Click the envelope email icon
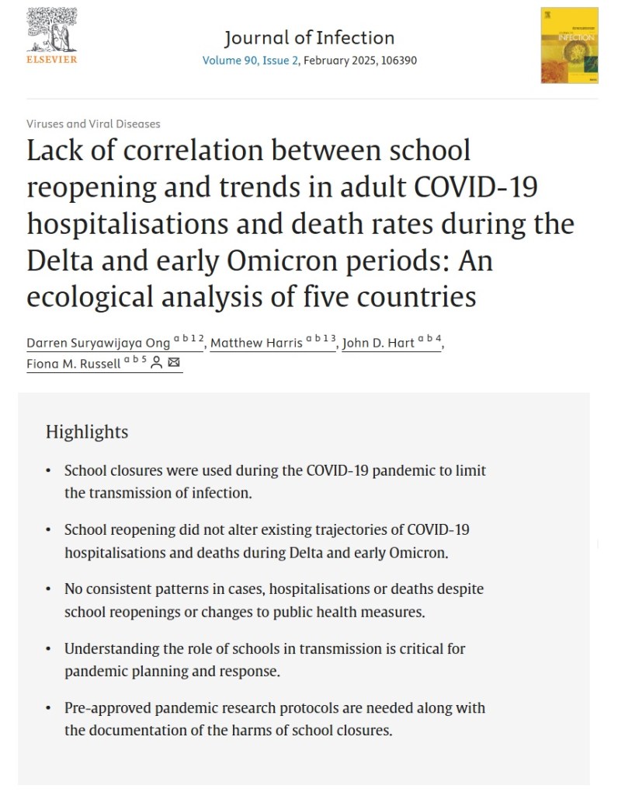618x796 pixels. 174,362
